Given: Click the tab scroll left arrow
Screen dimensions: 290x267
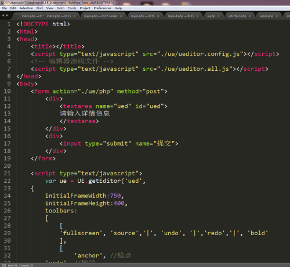Looking at the screenshot, I should coord(3,15).
